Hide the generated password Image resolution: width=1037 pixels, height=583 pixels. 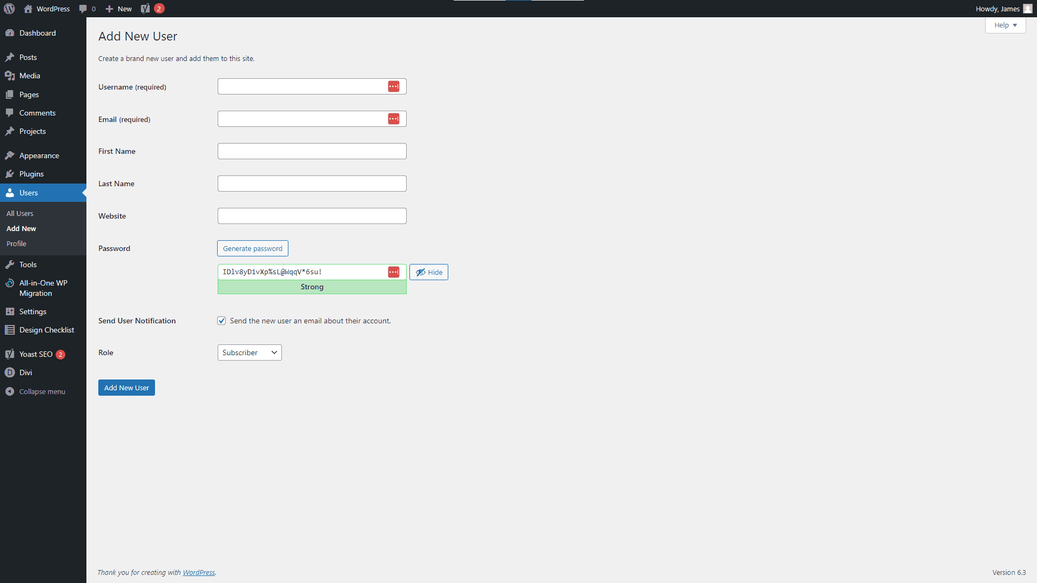click(428, 272)
